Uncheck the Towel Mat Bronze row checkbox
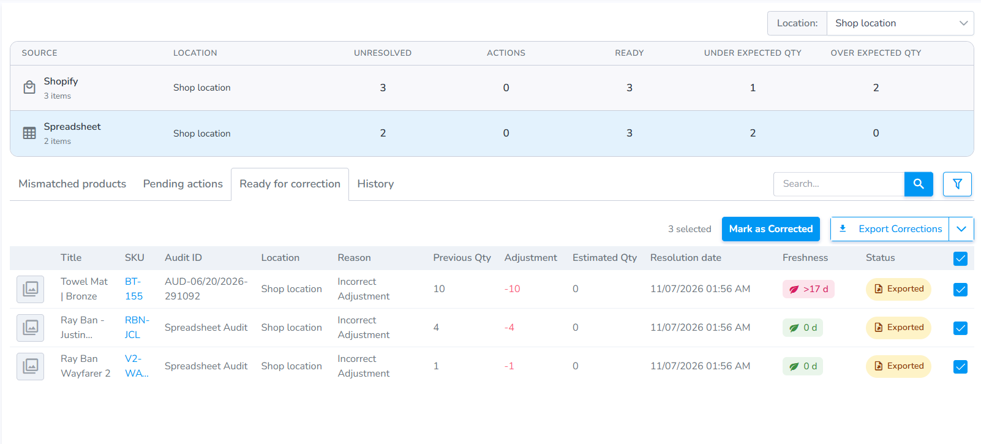 [960, 290]
